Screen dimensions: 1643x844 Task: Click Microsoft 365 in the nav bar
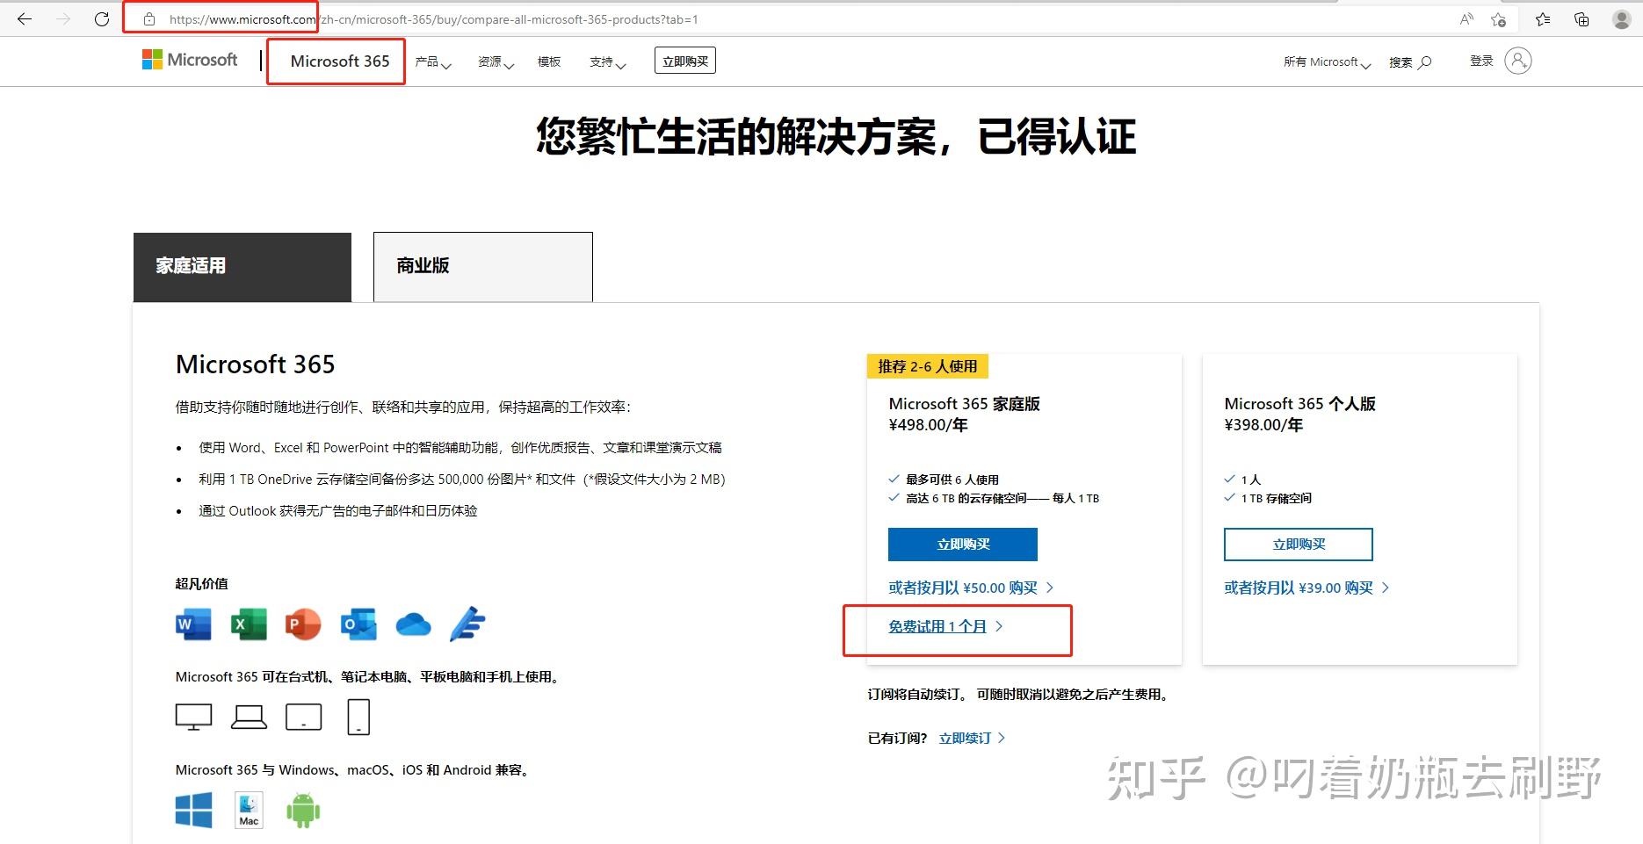point(339,61)
